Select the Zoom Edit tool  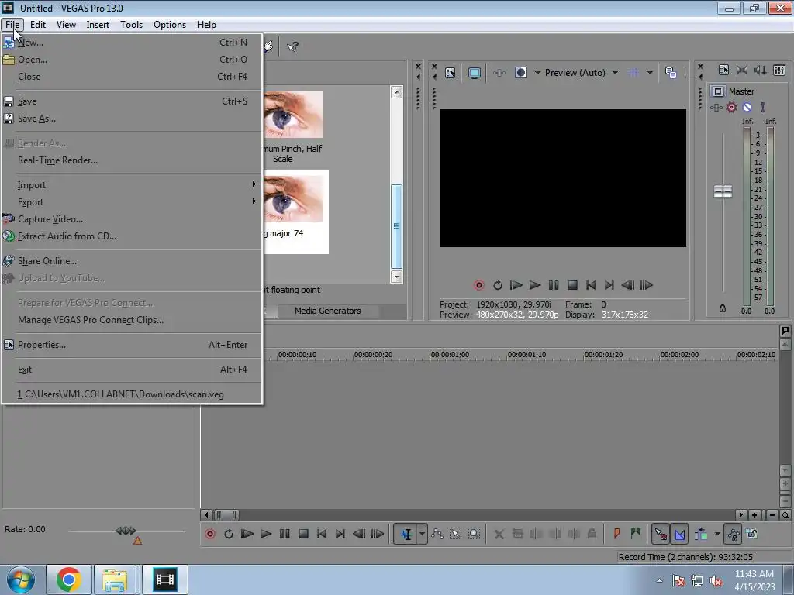click(474, 534)
